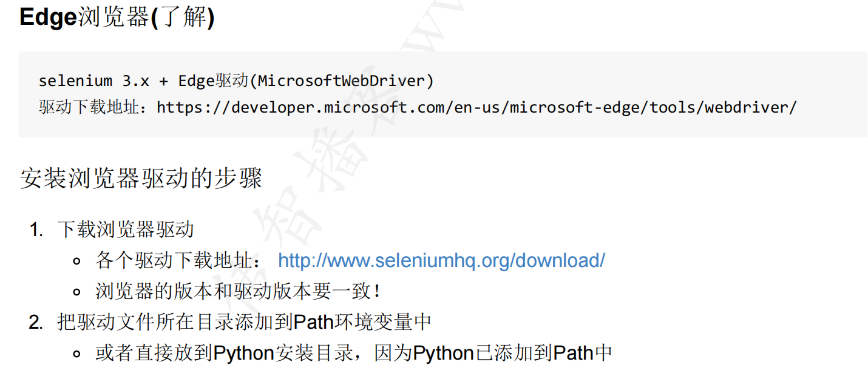Image resolution: width=868 pixels, height=379 pixels.
Task: Click bullet circle before 浏览器的版本 line
Action: click(x=76, y=292)
